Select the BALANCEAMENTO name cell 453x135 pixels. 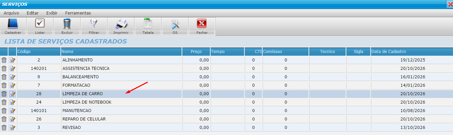pos(122,77)
